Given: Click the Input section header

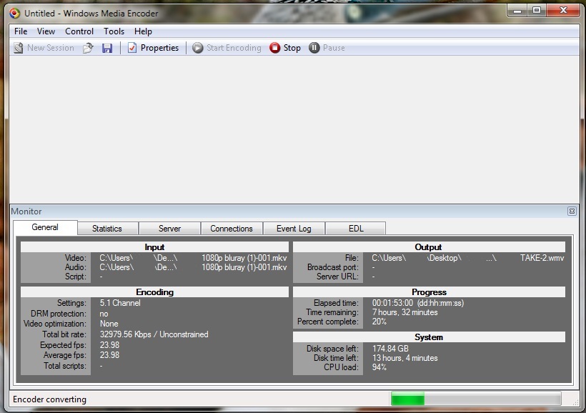Looking at the screenshot, I should point(155,247).
